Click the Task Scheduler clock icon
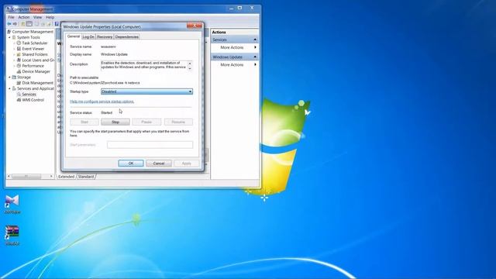The height and width of the screenshot is (279, 496). tap(19, 43)
